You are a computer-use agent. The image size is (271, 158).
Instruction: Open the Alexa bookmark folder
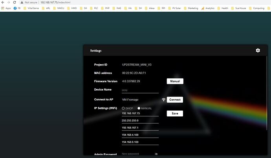pyautogui.click(x=150, y=8)
